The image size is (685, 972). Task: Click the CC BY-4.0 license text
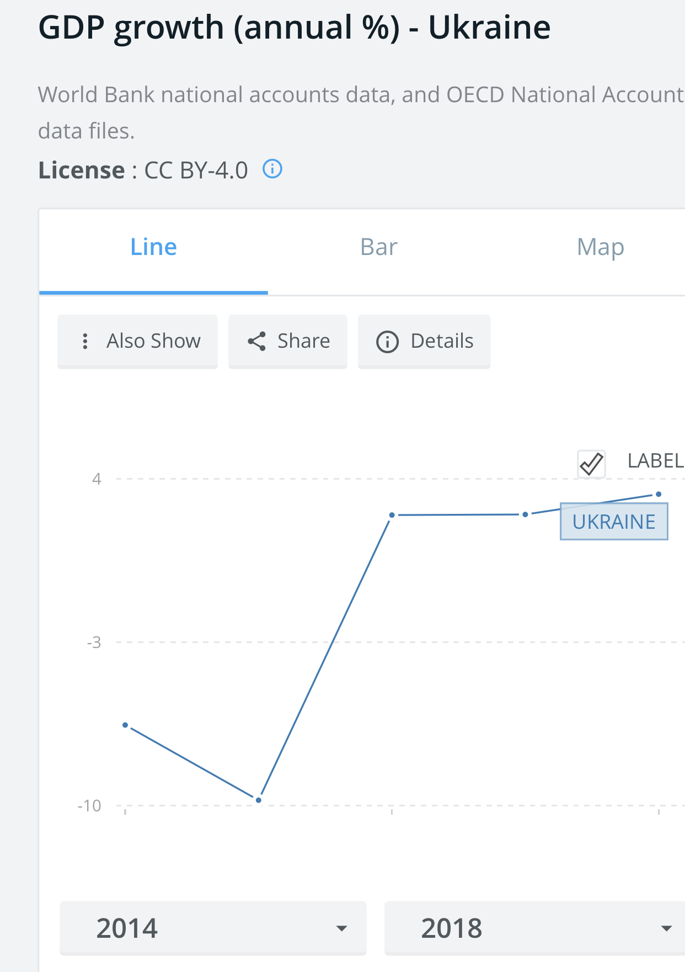coord(196,171)
